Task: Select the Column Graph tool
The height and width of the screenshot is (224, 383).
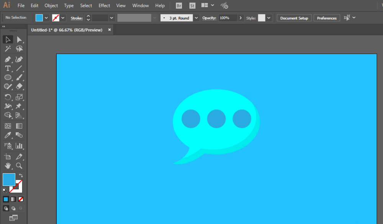Action: [19, 146]
